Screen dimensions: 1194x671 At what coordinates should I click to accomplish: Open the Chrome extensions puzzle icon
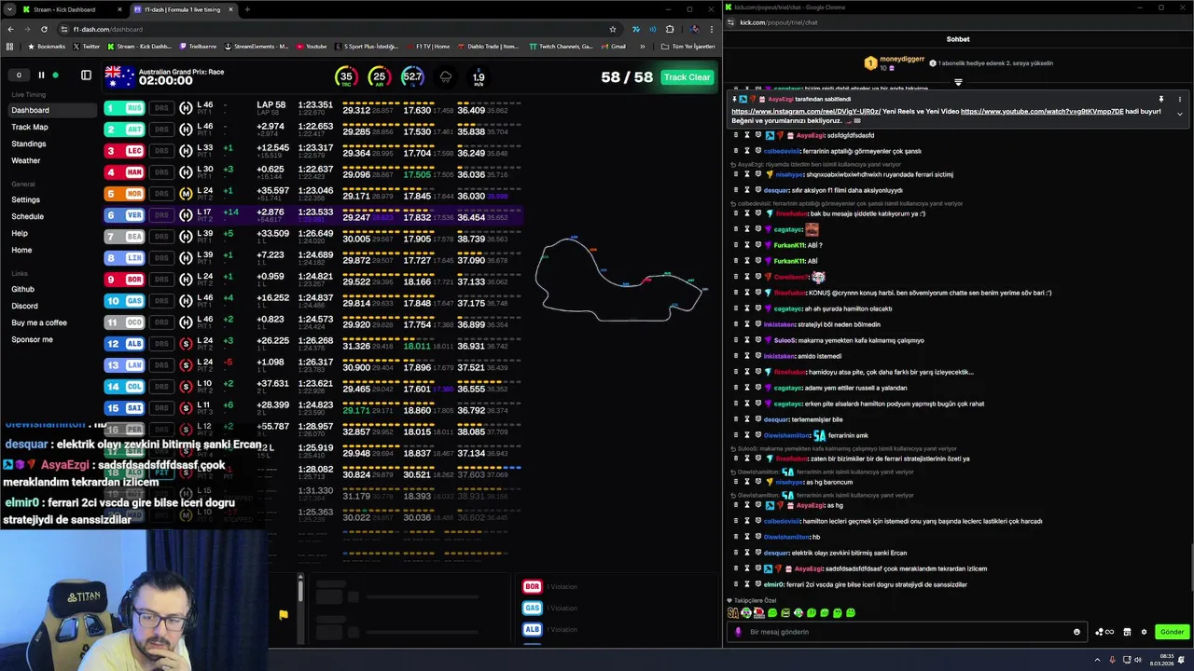point(670,29)
